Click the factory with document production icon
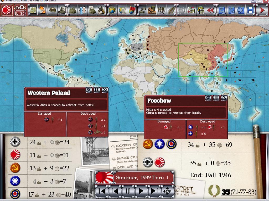 (92, 10)
